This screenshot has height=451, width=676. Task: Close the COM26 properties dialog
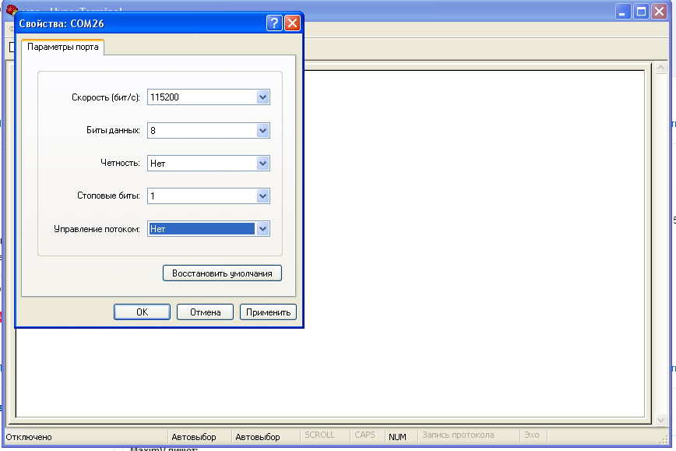[292, 23]
